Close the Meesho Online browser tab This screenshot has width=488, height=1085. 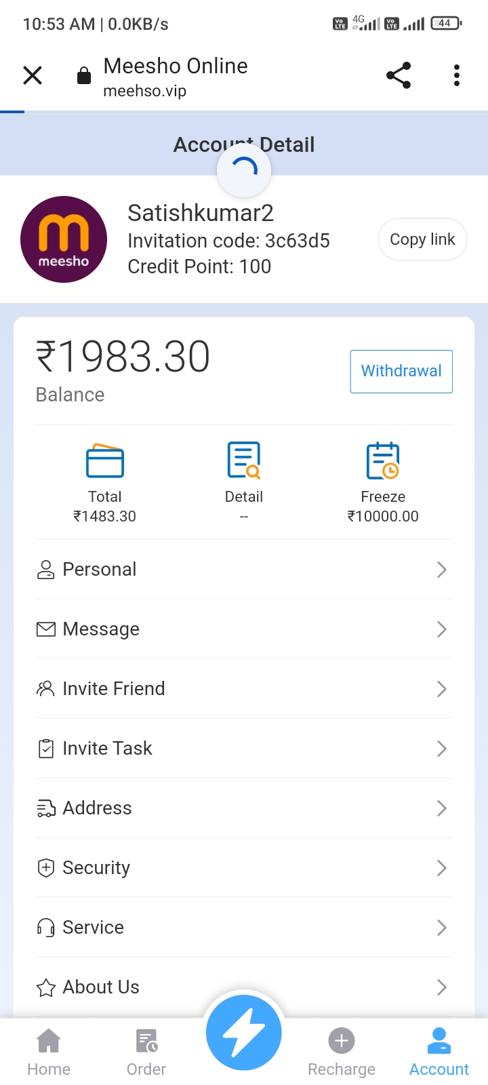(x=33, y=75)
